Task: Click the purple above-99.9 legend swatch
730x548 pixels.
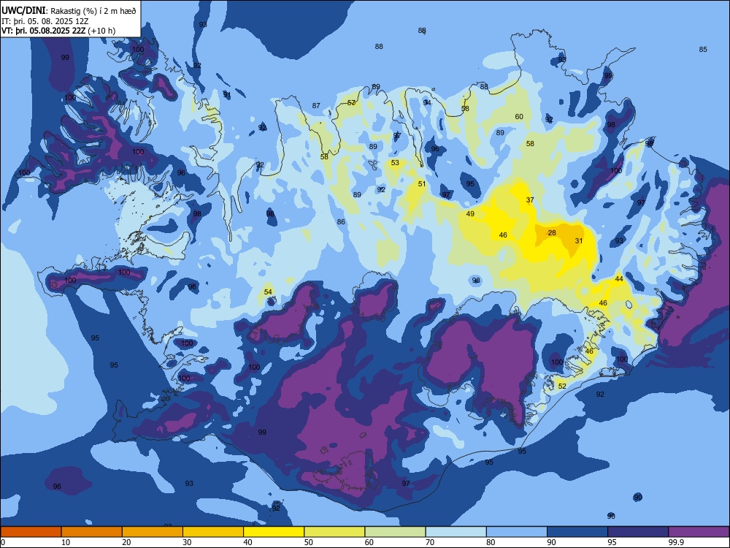Action: pyautogui.click(x=699, y=532)
